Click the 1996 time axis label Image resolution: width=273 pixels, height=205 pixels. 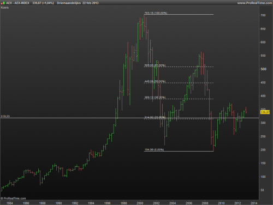coord(108,203)
